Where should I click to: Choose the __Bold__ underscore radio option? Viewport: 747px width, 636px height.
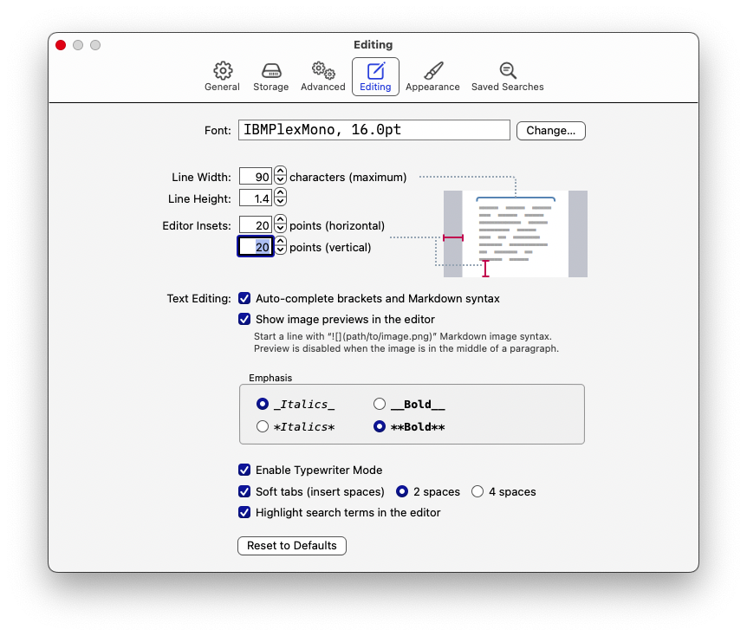[x=380, y=404]
